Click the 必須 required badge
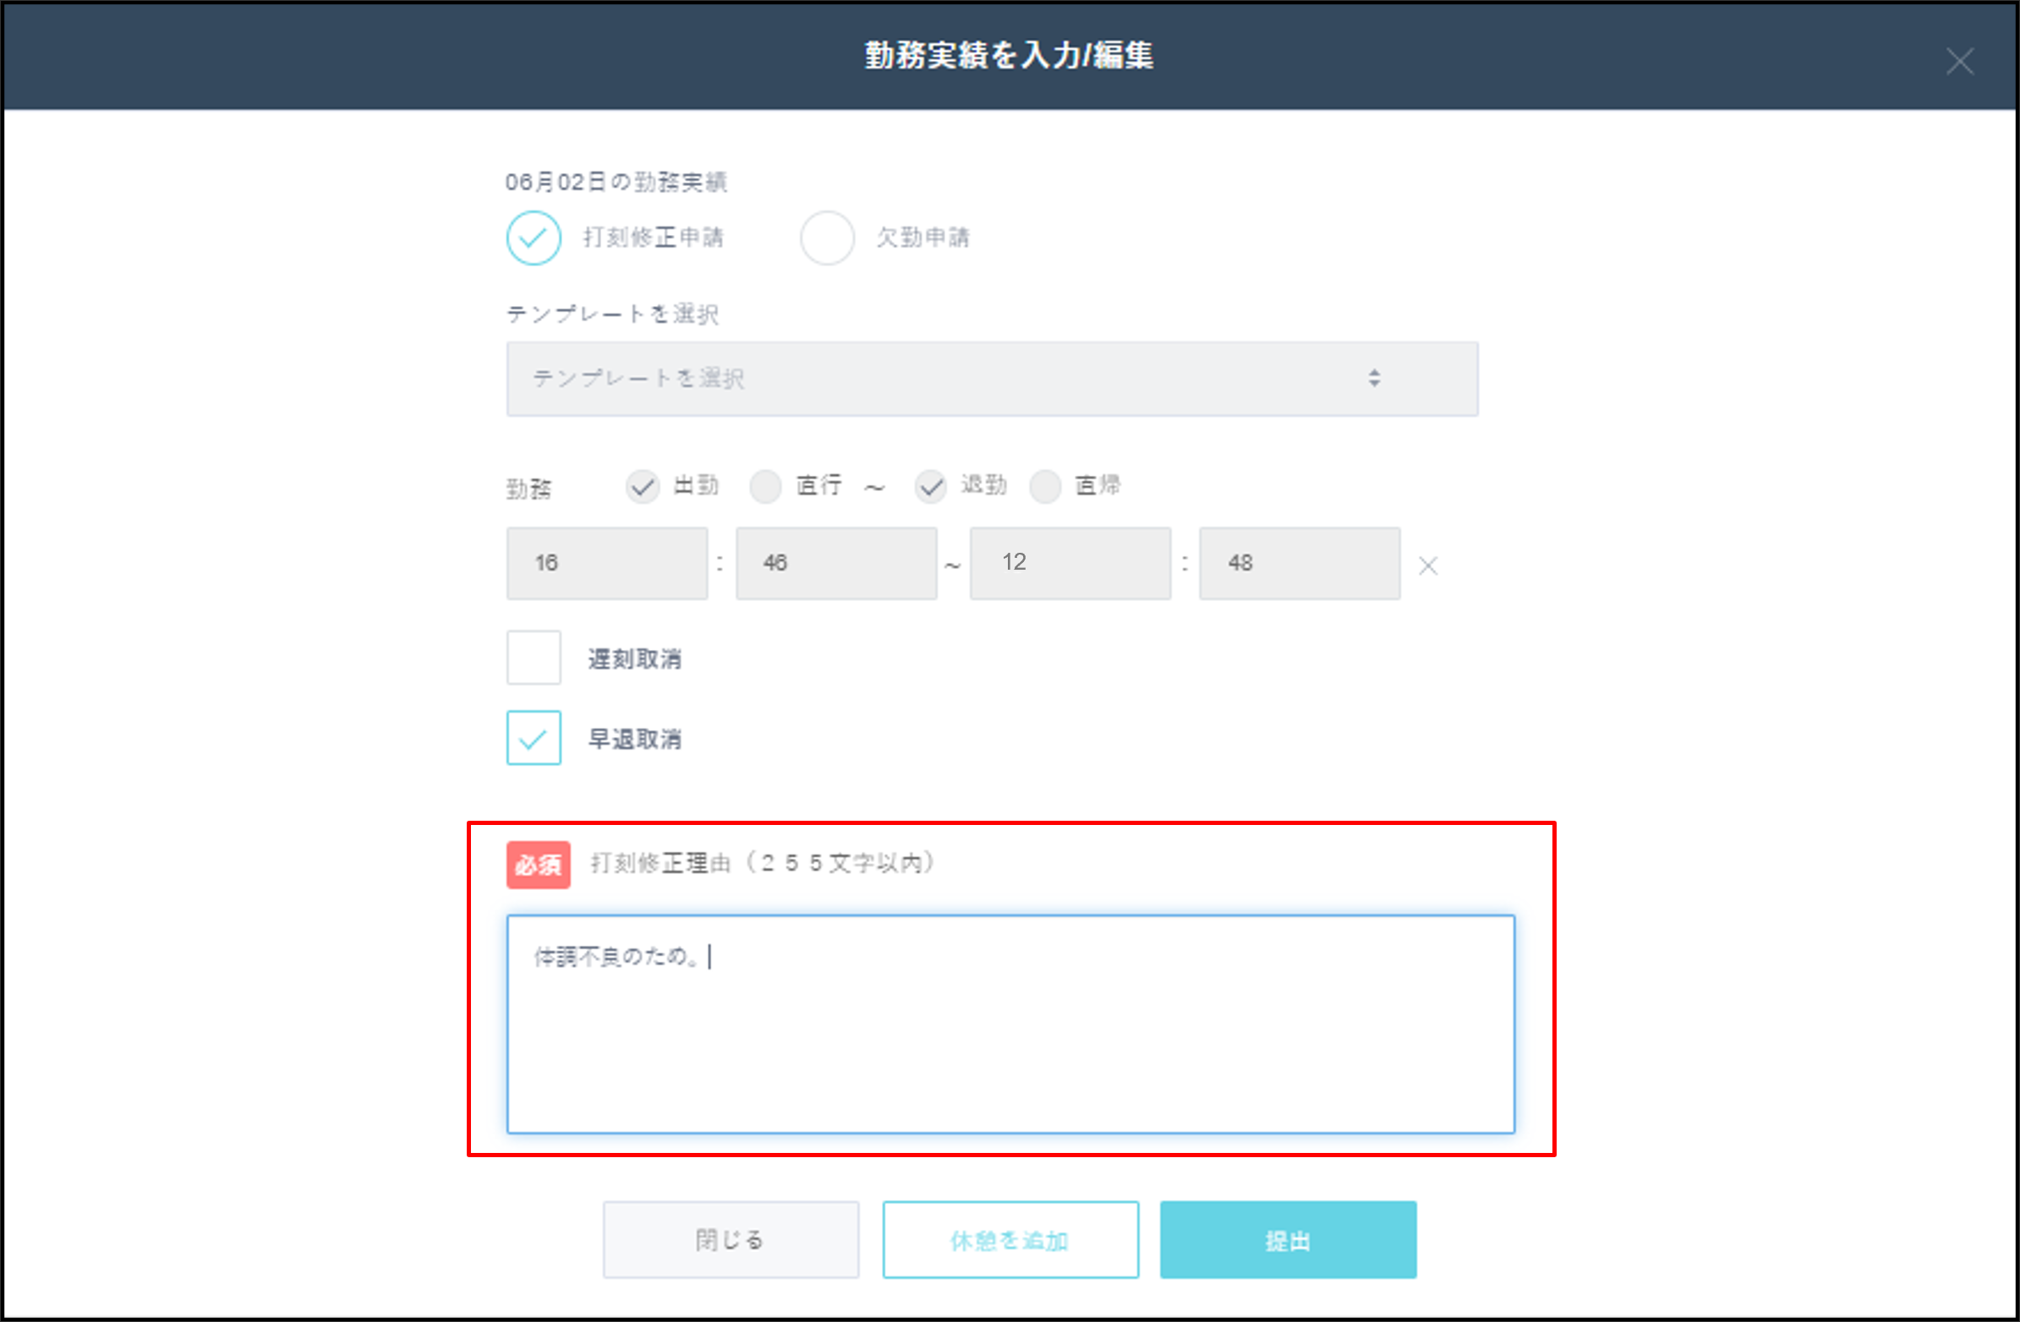Image resolution: width=2020 pixels, height=1322 pixels. (537, 865)
